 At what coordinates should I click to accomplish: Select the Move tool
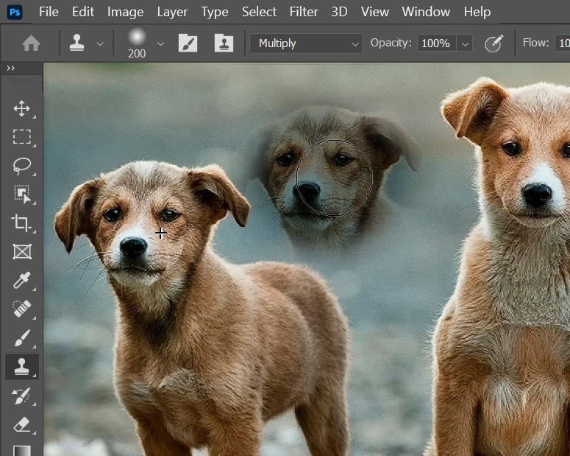tap(22, 108)
